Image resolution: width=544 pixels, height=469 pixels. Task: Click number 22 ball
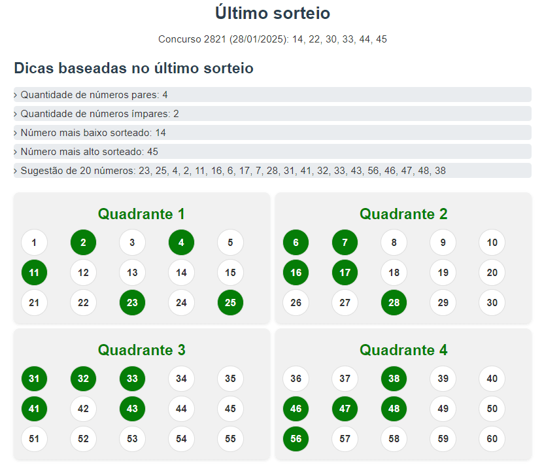(x=83, y=302)
